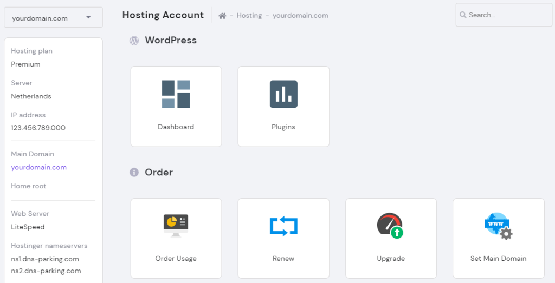Screen dimensions: 555x283
Task: Click the Set Main Domain globe icon
Action: tap(498, 226)
